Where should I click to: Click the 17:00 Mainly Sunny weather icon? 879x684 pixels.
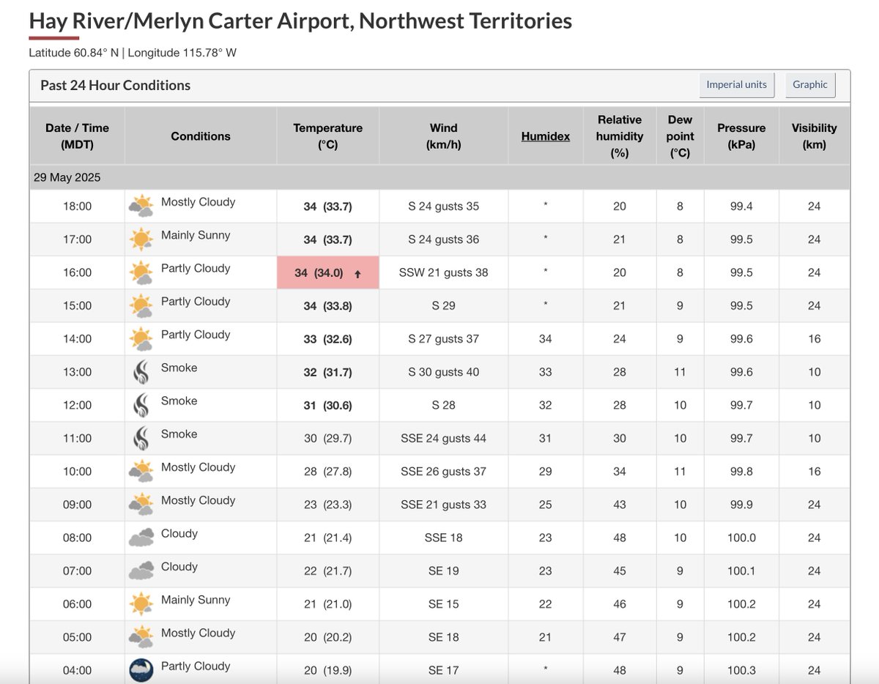[141, 239]
